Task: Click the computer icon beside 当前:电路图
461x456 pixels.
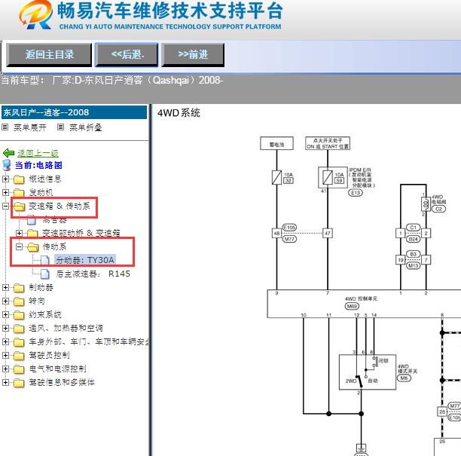Action: click(7, 165)
